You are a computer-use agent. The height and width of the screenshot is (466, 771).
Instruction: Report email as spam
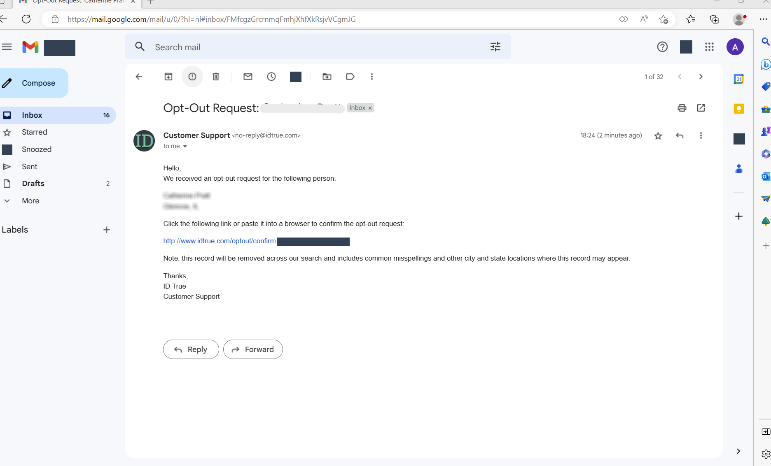192,77
